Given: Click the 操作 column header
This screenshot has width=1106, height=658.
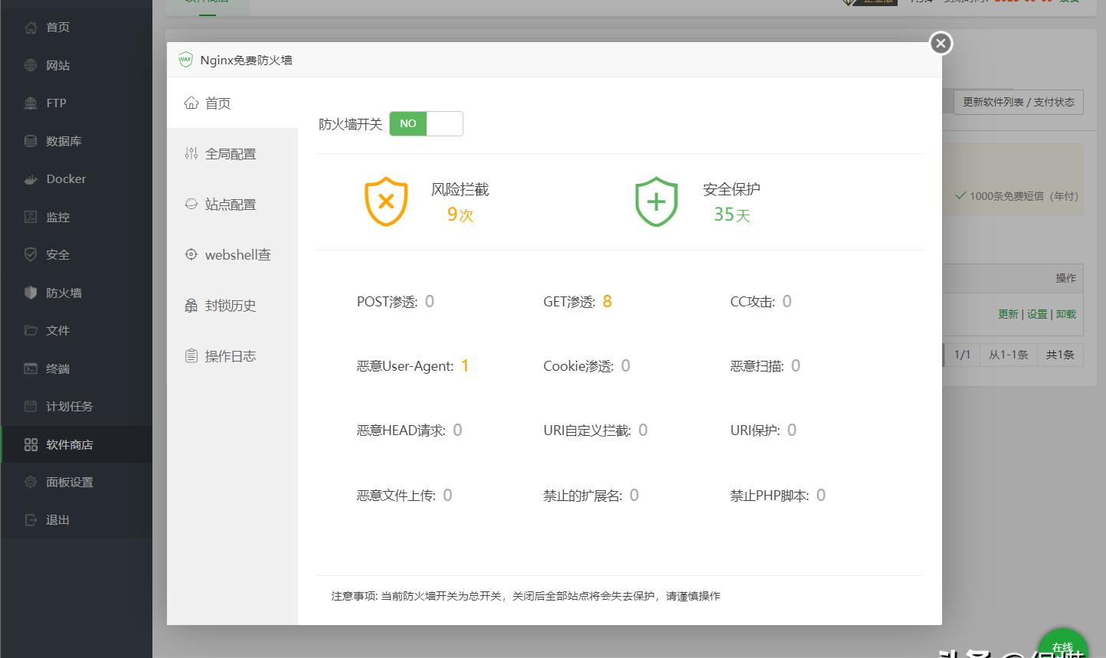Looking at the screenshot, I should click(1065, 278).
